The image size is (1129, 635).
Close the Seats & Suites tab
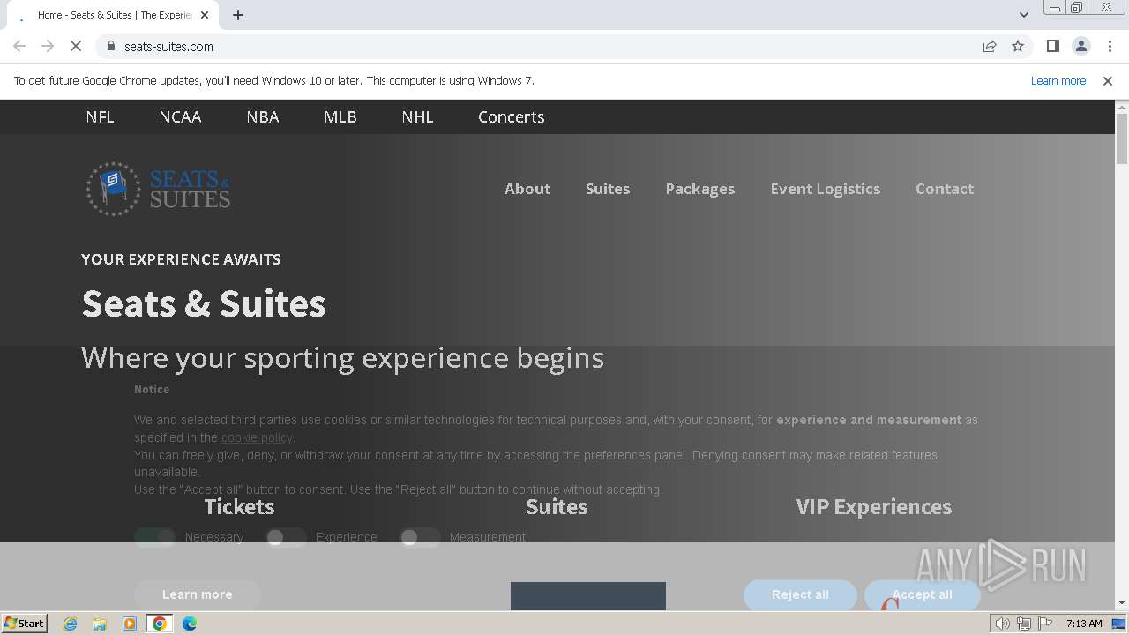(205, 15)
